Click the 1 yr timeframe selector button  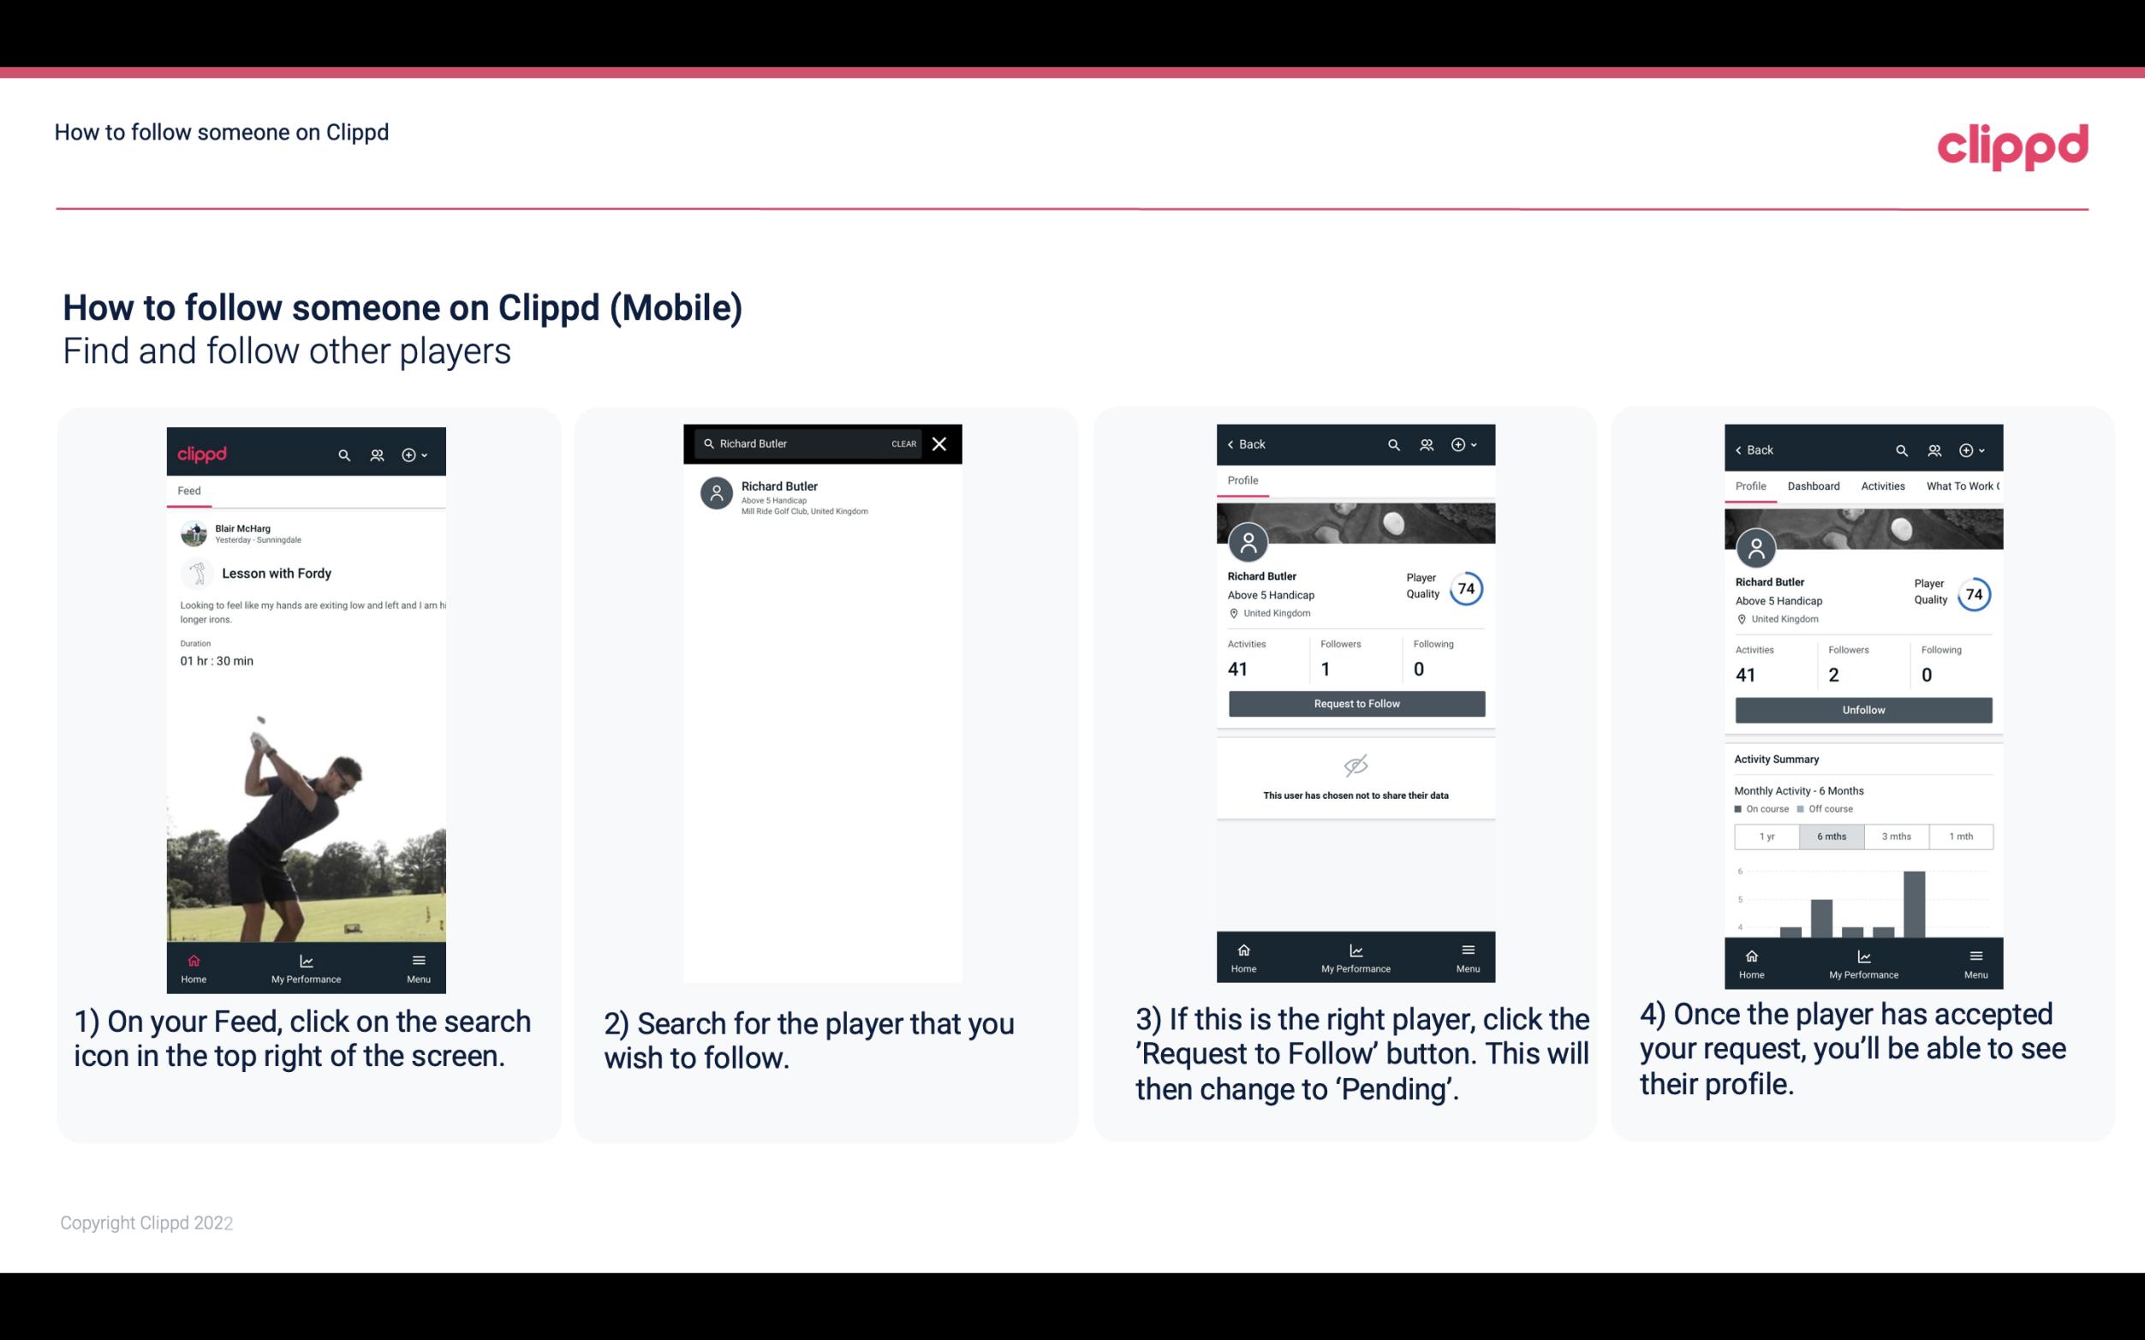1766,835
